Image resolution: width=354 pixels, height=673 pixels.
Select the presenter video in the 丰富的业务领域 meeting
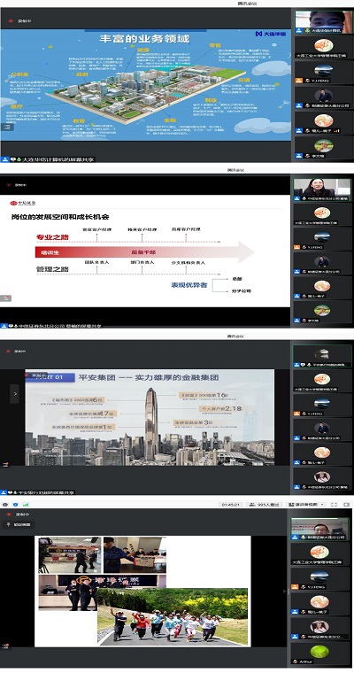323,22
